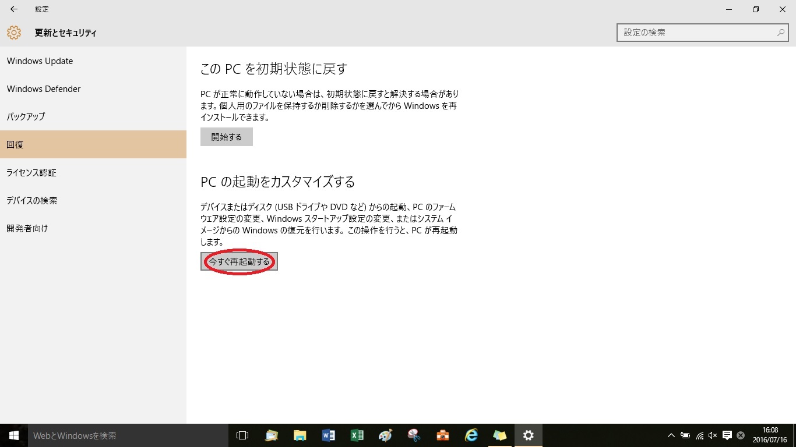Viewport: 796px width, 447px height.
Task: Launch Word from the taskbar
Action: (x=328, y=435)
